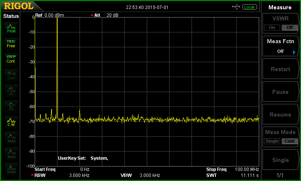Click the C.W. trace status icon
The width and height of the screenshot is (301, 181).
(11, 123)
